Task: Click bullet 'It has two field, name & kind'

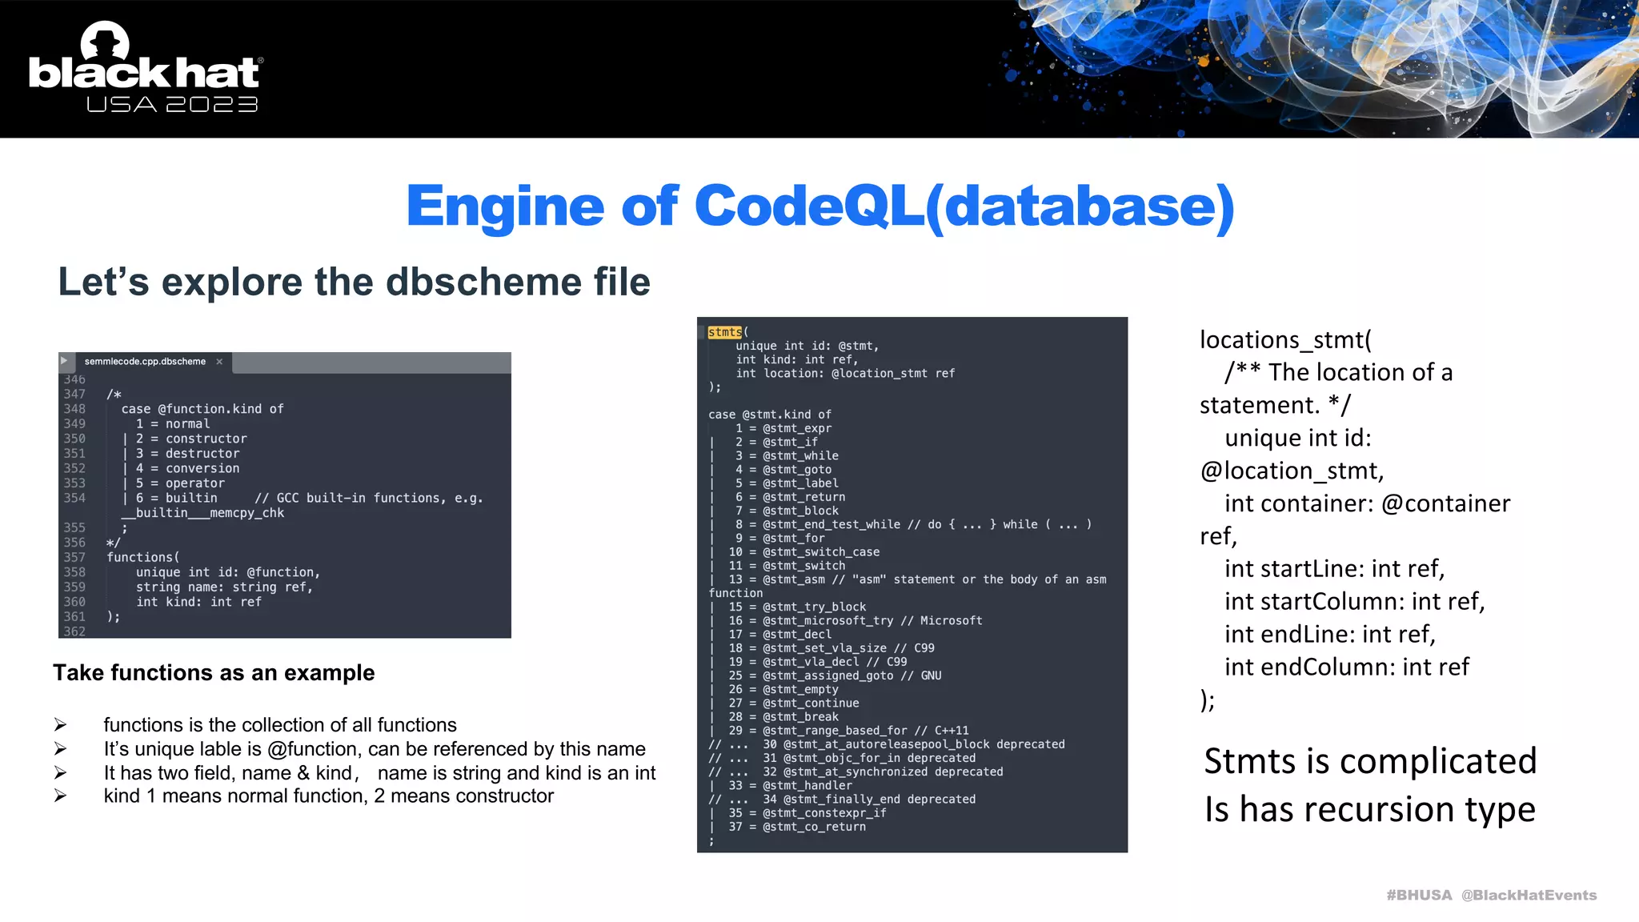Action: tap(379, 773)
